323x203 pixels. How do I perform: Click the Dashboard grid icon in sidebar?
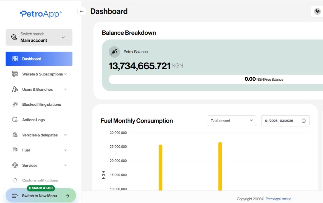point(15,59)
